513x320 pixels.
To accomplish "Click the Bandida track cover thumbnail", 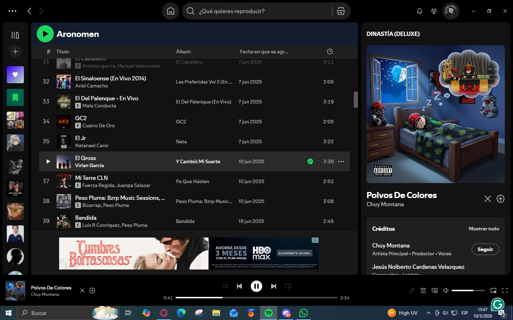I will tap(64, 221).
